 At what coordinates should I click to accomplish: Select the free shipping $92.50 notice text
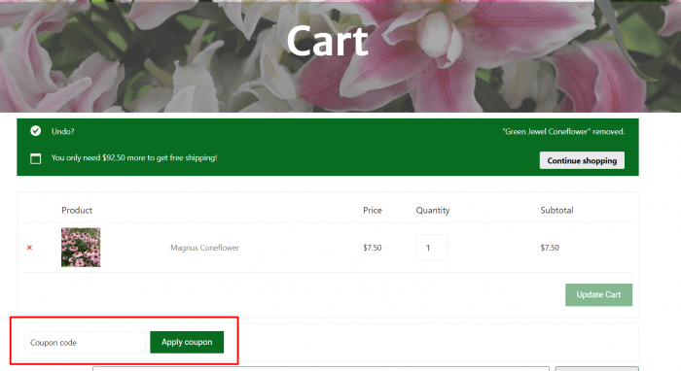134,157
